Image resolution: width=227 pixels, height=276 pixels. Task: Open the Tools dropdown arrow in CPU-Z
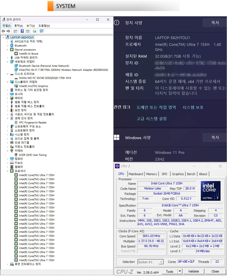click(x=180, y=272)
